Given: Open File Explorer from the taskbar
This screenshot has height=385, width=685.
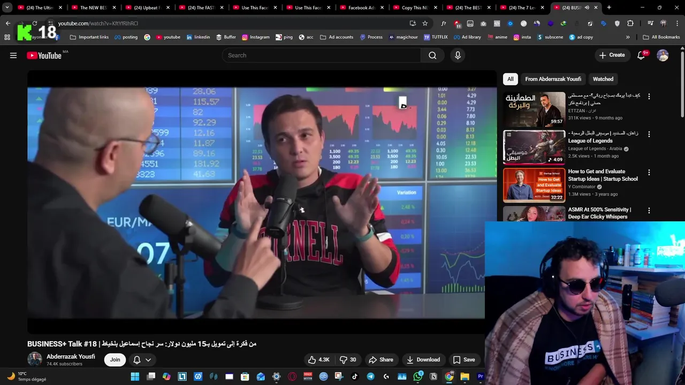Looking at the screenshot, I should click(x=465, y=376).
